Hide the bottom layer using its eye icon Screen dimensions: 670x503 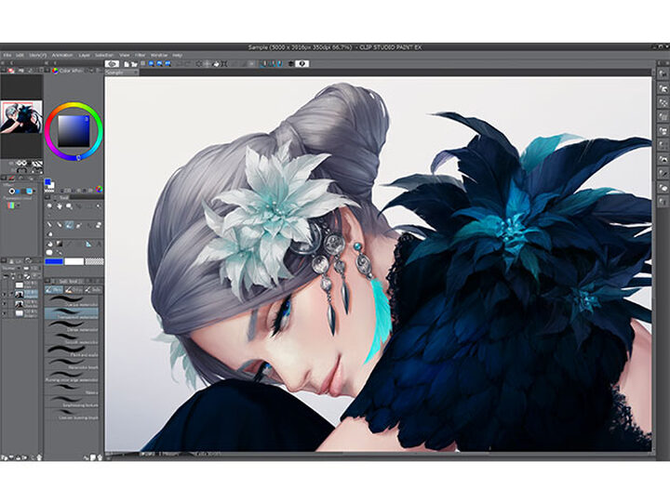coord(6,315)
